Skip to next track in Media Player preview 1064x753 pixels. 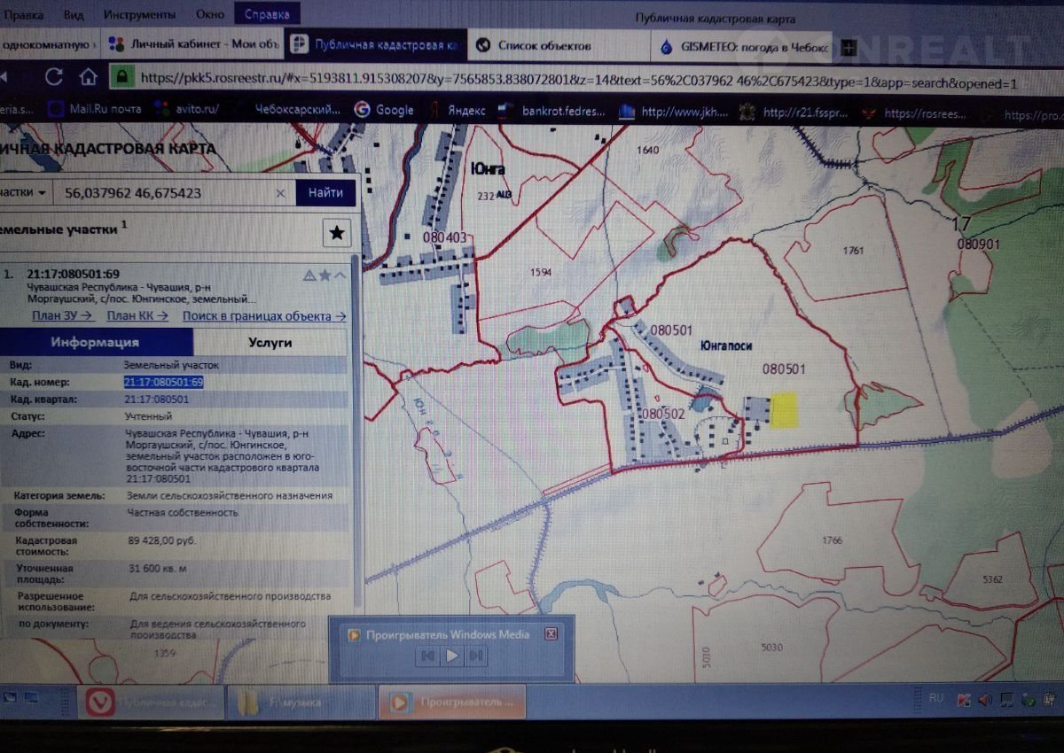coord(476,656)
